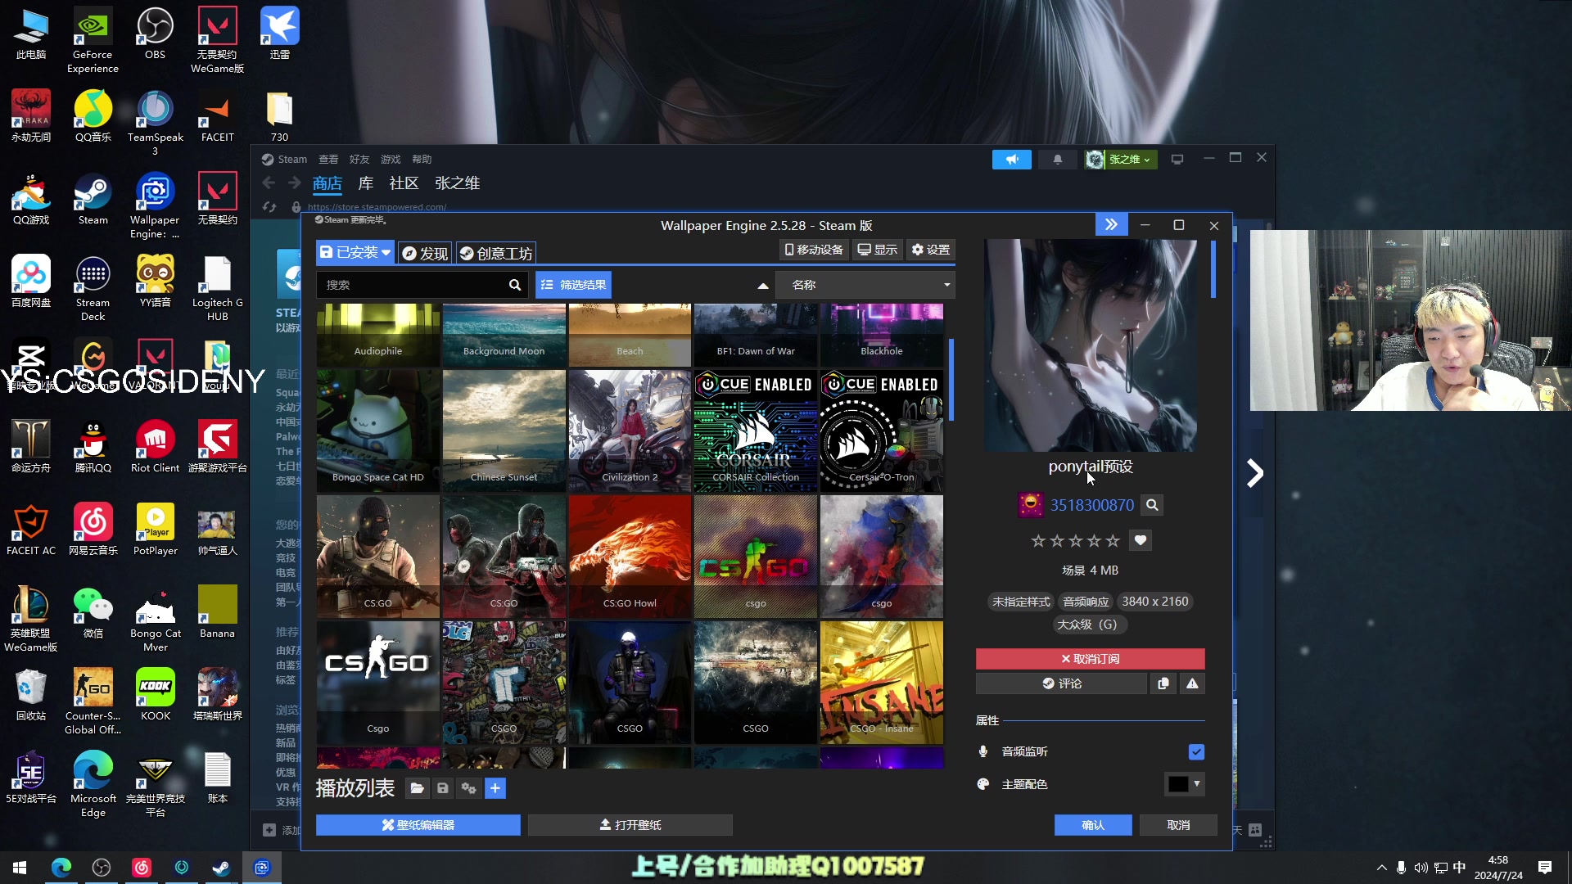This screenshot has height=884, width=1572.
Task: Report wallpaper warning triangle icon
Action: 1192,683
